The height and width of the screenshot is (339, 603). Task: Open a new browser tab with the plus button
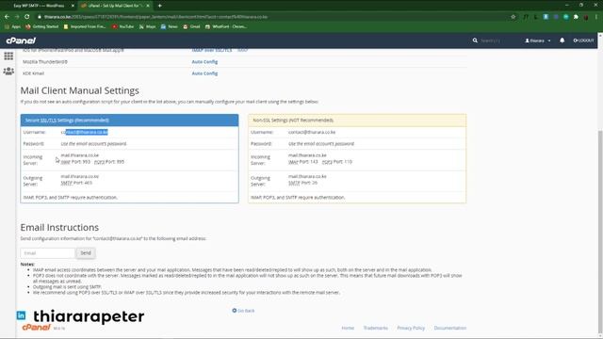159,6
